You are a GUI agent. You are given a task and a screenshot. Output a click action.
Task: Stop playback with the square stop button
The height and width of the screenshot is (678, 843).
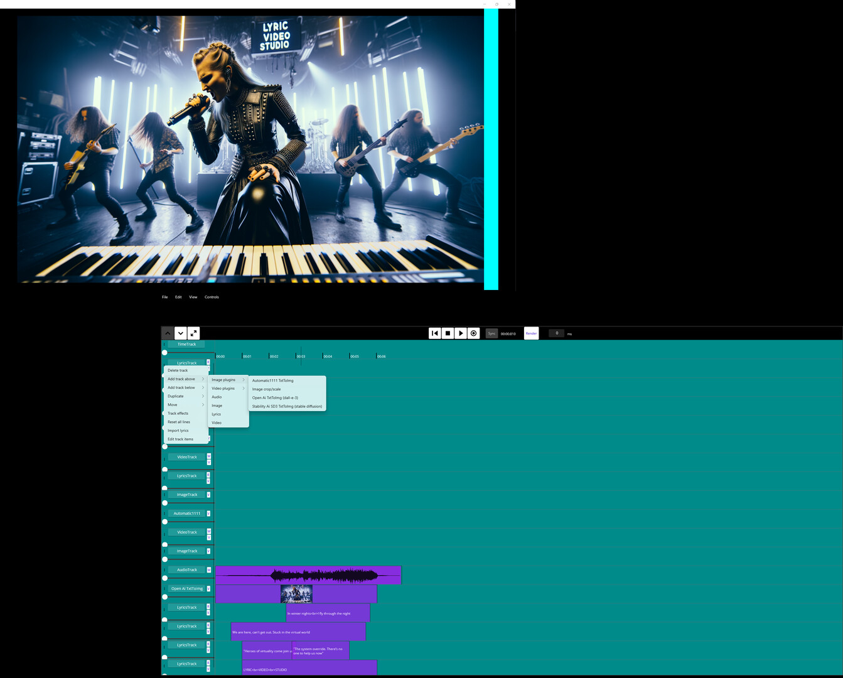click(x=448, y=333)
